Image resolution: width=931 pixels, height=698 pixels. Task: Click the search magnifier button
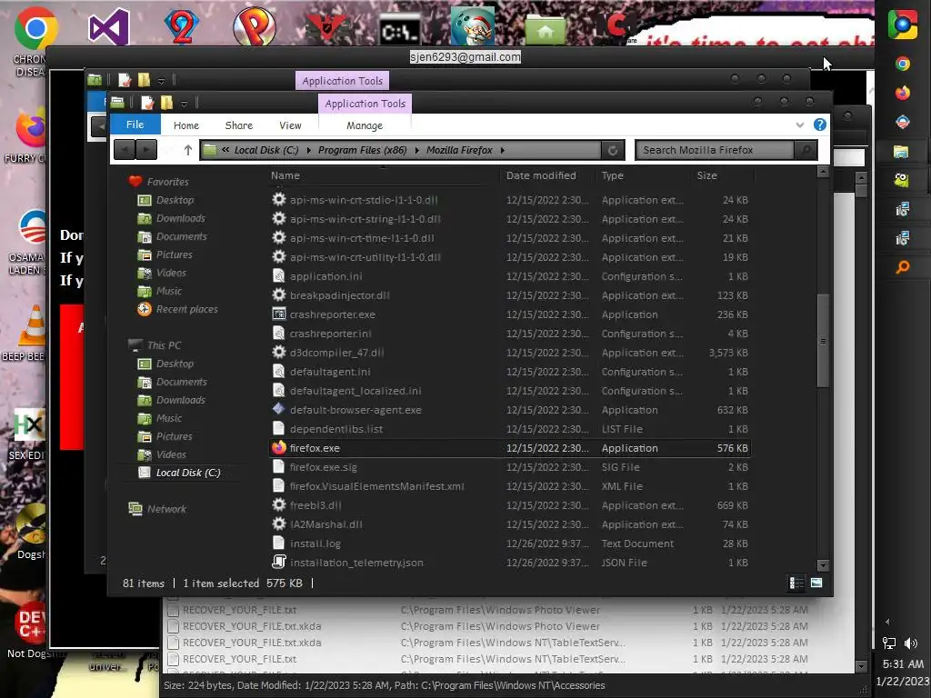point(806,150)
